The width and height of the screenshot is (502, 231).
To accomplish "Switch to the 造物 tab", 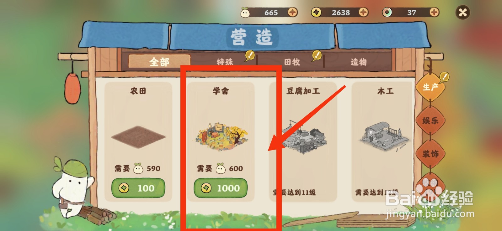I will [x=358, y=62].
